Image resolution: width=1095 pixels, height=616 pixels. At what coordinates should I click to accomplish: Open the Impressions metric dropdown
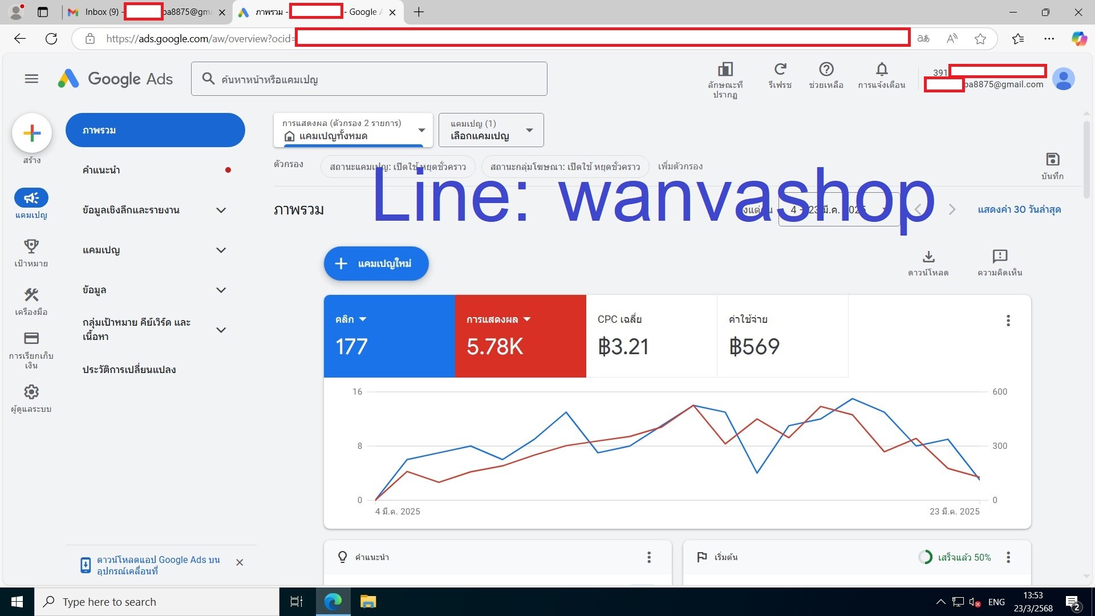[x=498, y=319]
